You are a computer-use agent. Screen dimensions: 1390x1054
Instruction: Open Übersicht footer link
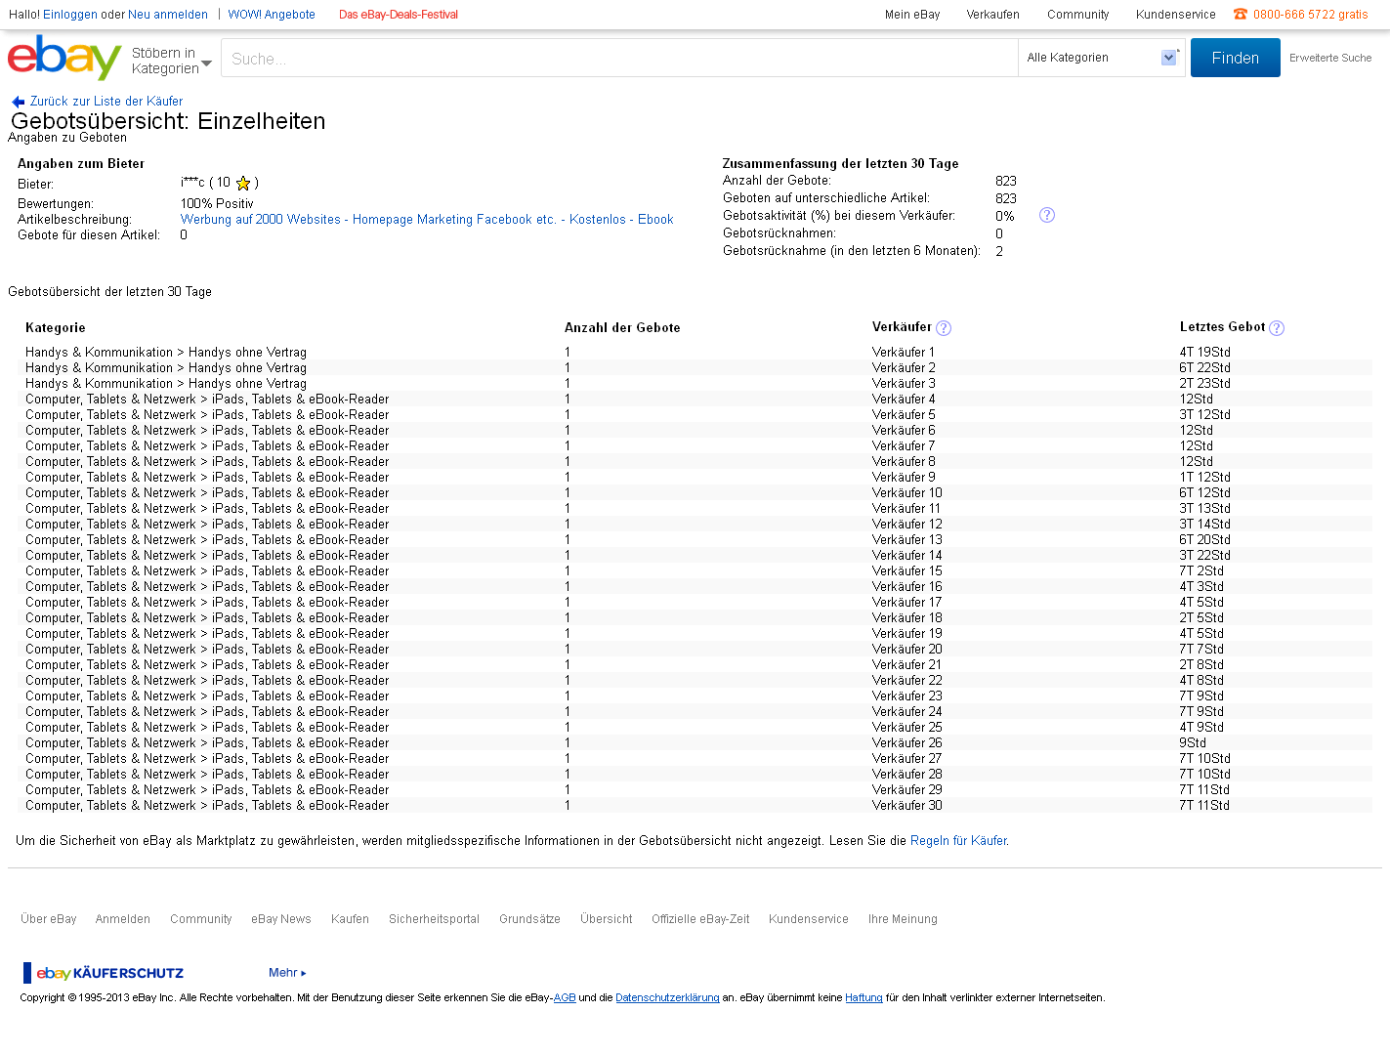[607, 919]
